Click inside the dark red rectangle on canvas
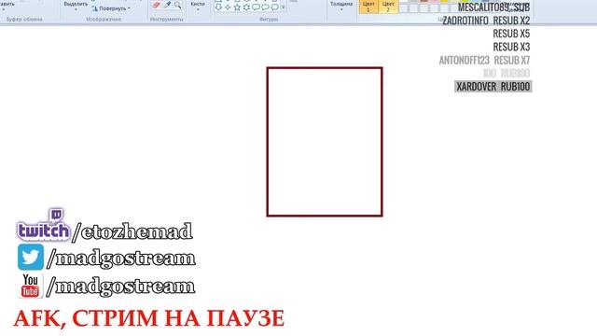This screenshot has height=336, width=597. pos(325,142)
